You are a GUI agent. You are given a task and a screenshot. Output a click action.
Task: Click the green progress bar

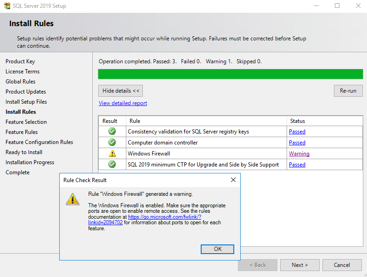(x=231, y=74)
